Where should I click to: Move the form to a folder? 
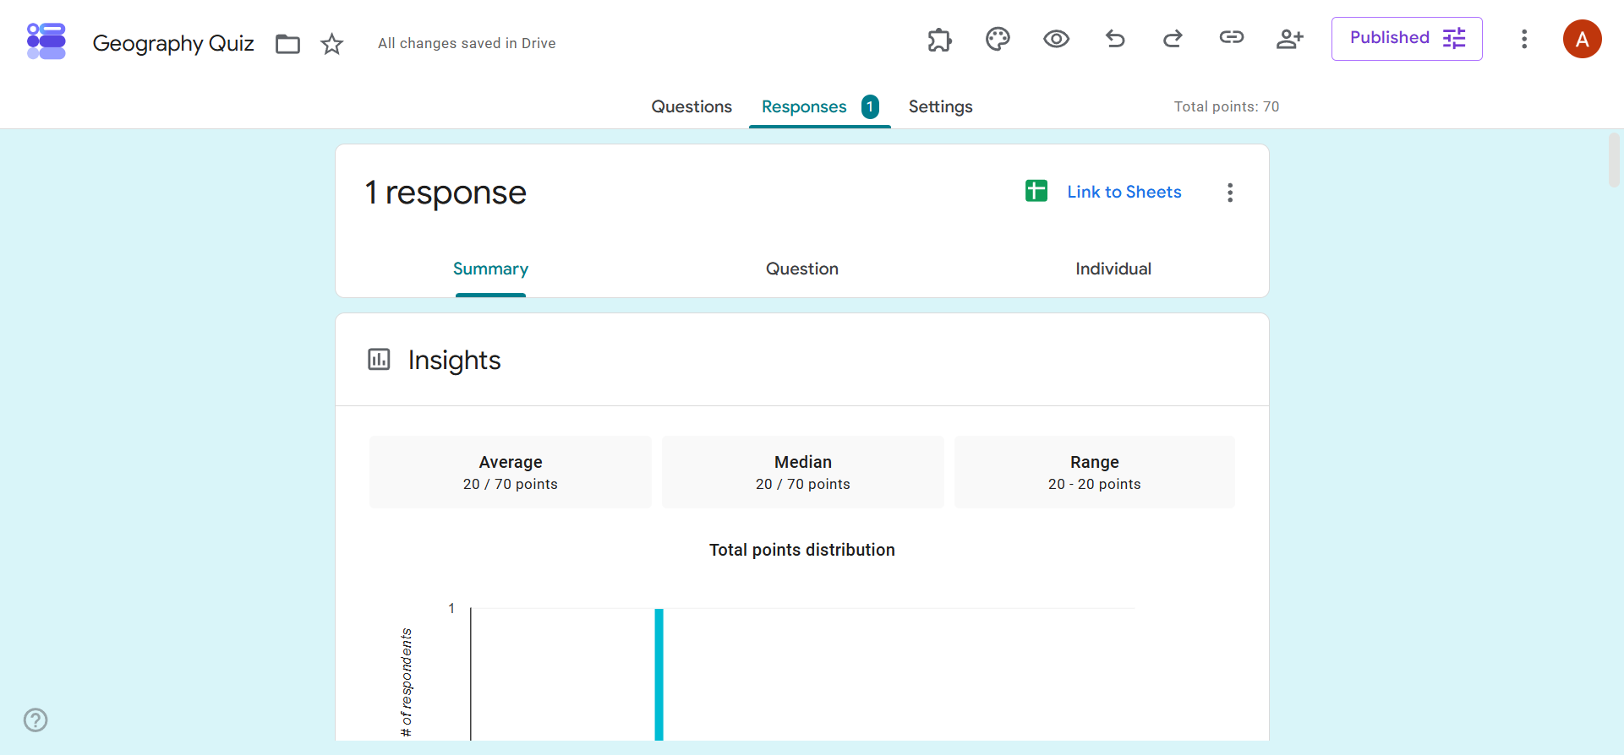(288, 44)
